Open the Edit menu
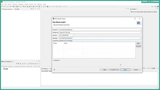Image resolution: width=160 pixels, height=90 pixels. pyautogui.click(x=5, y=4)
